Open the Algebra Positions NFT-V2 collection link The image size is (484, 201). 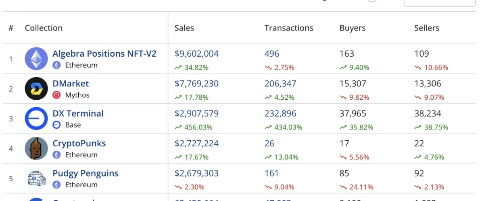click(x=104, y=53)
